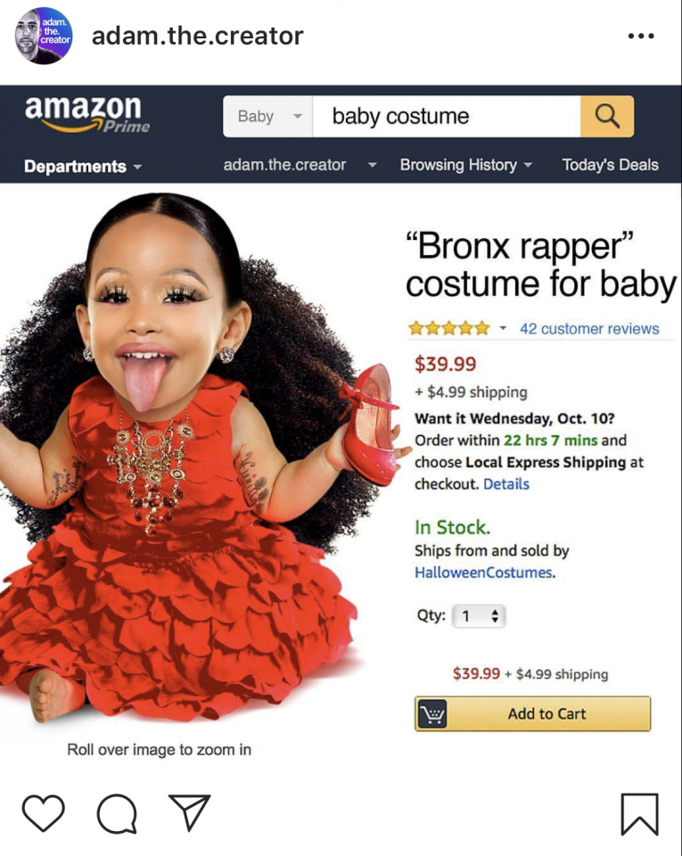Visit the HalloweenCostumes seller link
682x856 pixels.
coord(483,572)
